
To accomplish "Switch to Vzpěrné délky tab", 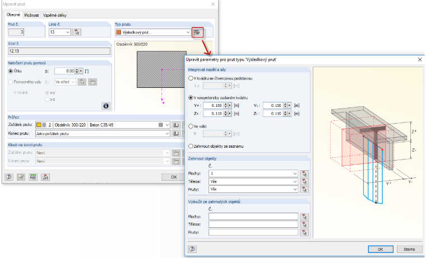I will tap(54, 15).
